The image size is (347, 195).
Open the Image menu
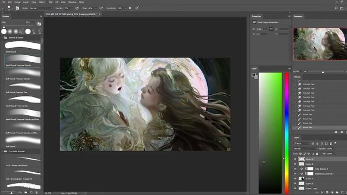click(x=17, y=2)
